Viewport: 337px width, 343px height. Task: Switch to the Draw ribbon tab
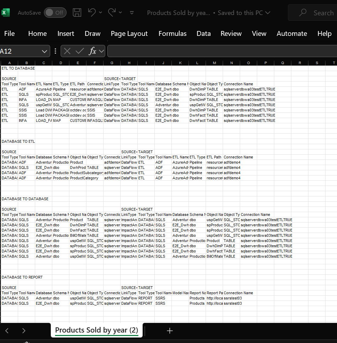[x=92, y=33]
